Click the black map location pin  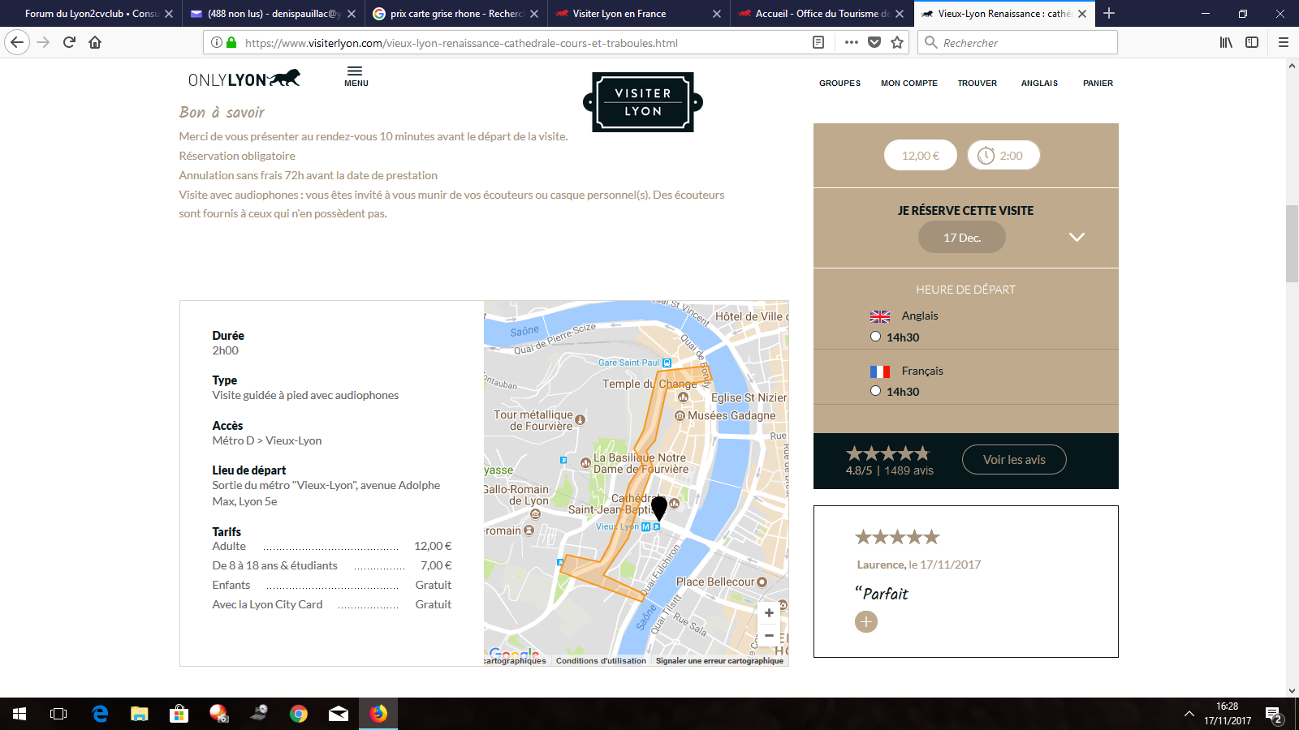coord(659,507)
